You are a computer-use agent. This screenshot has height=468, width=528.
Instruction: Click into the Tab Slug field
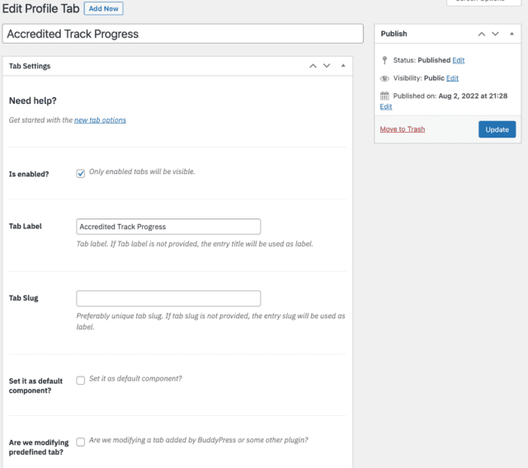(168, 298)
